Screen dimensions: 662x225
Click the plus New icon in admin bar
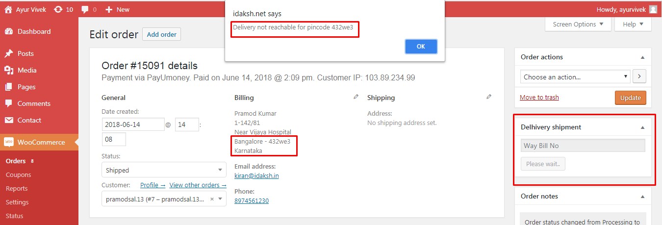click(x=109, y=9)
